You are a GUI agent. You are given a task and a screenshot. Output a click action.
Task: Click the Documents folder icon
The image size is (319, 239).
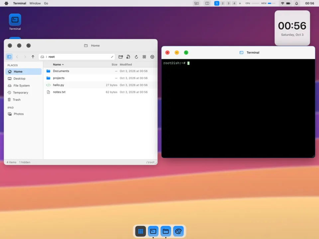(x=48, y=71)
